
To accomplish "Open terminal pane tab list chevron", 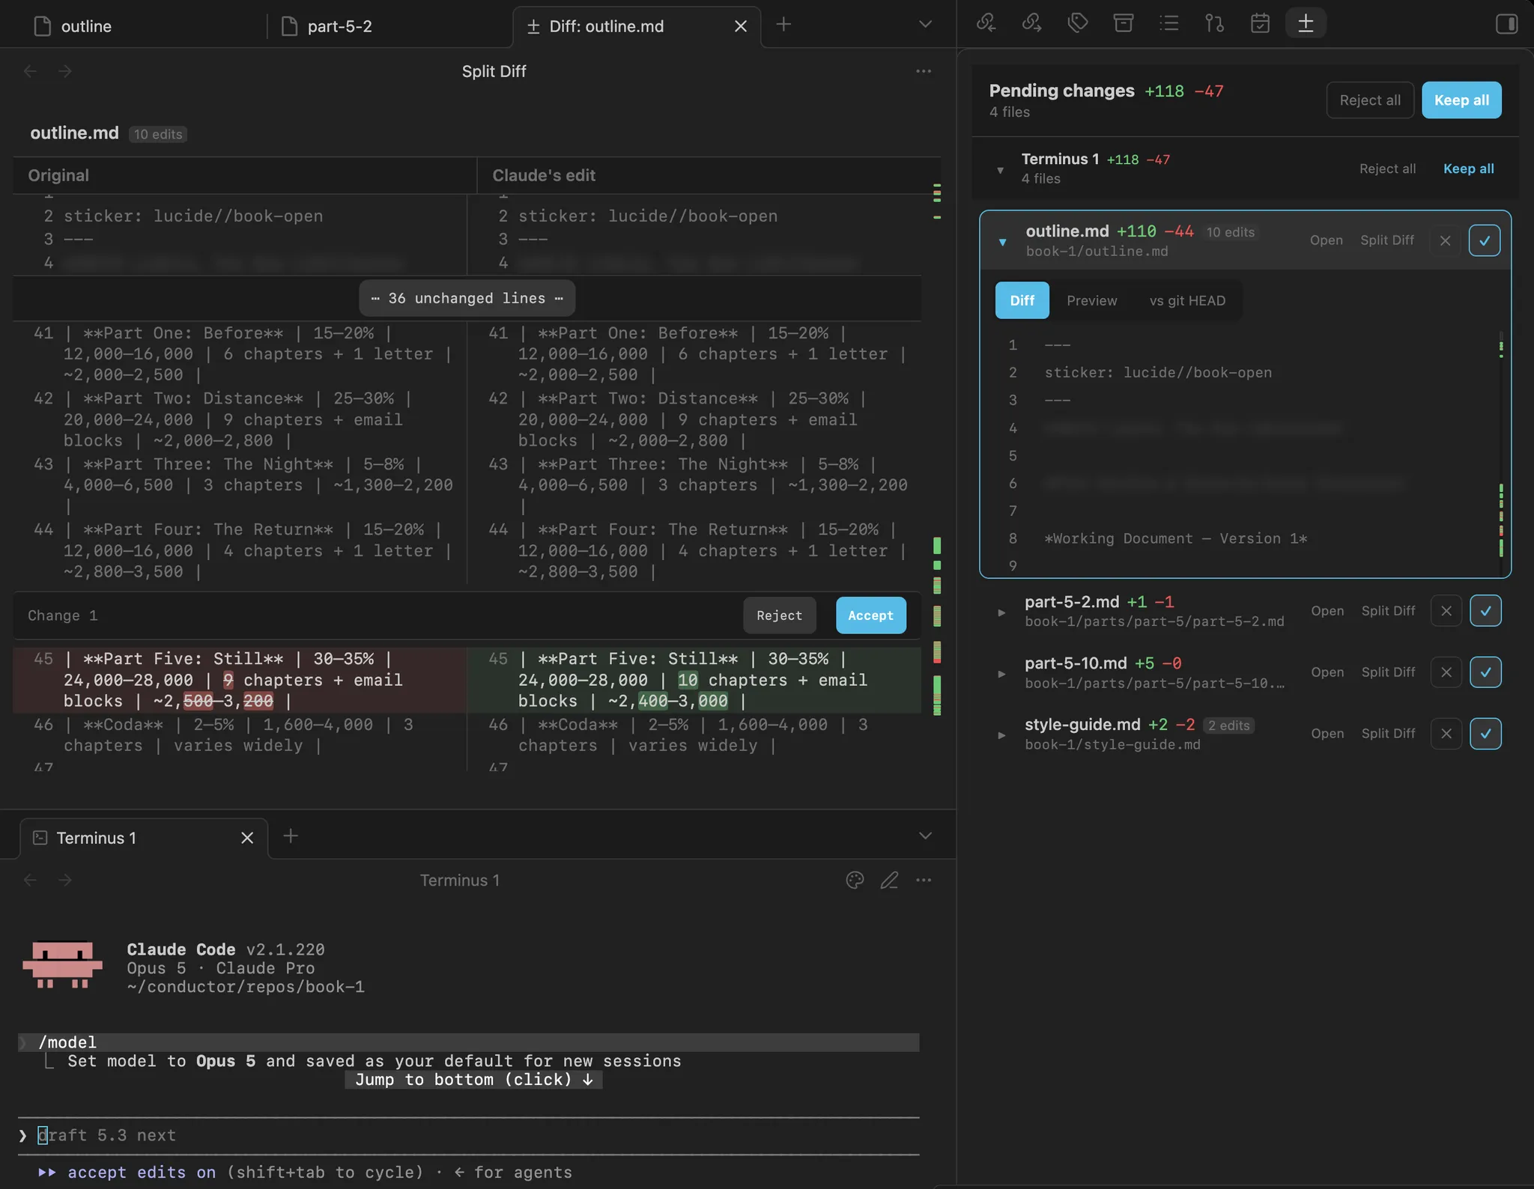I will (925, 836).
